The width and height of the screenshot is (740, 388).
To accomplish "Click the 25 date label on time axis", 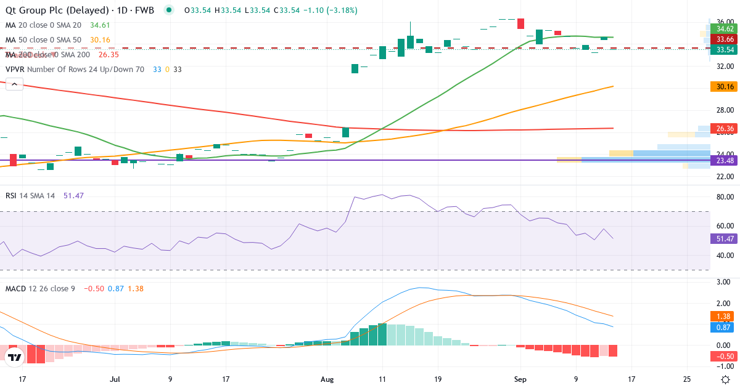I will pos(688,379).
